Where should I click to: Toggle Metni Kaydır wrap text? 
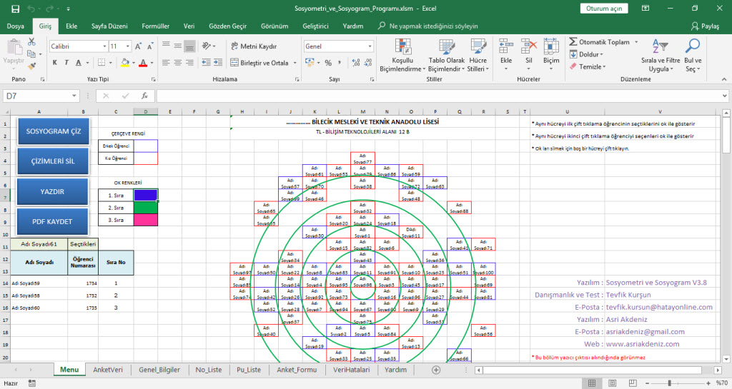tap(254, 46)
